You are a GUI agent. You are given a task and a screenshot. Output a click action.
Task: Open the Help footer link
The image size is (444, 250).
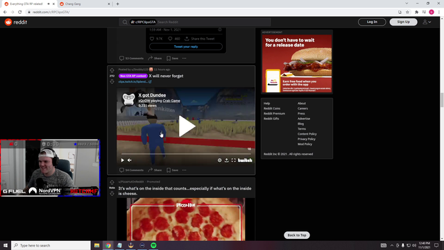(x=266, y=103)
